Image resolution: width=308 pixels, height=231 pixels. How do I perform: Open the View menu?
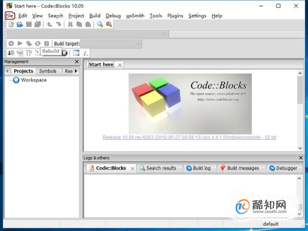pos(37,16)
